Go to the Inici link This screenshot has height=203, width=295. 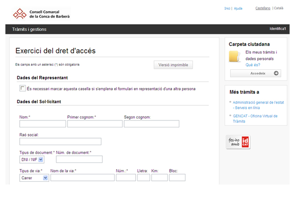pyautogui.click(x=227, y=8)
